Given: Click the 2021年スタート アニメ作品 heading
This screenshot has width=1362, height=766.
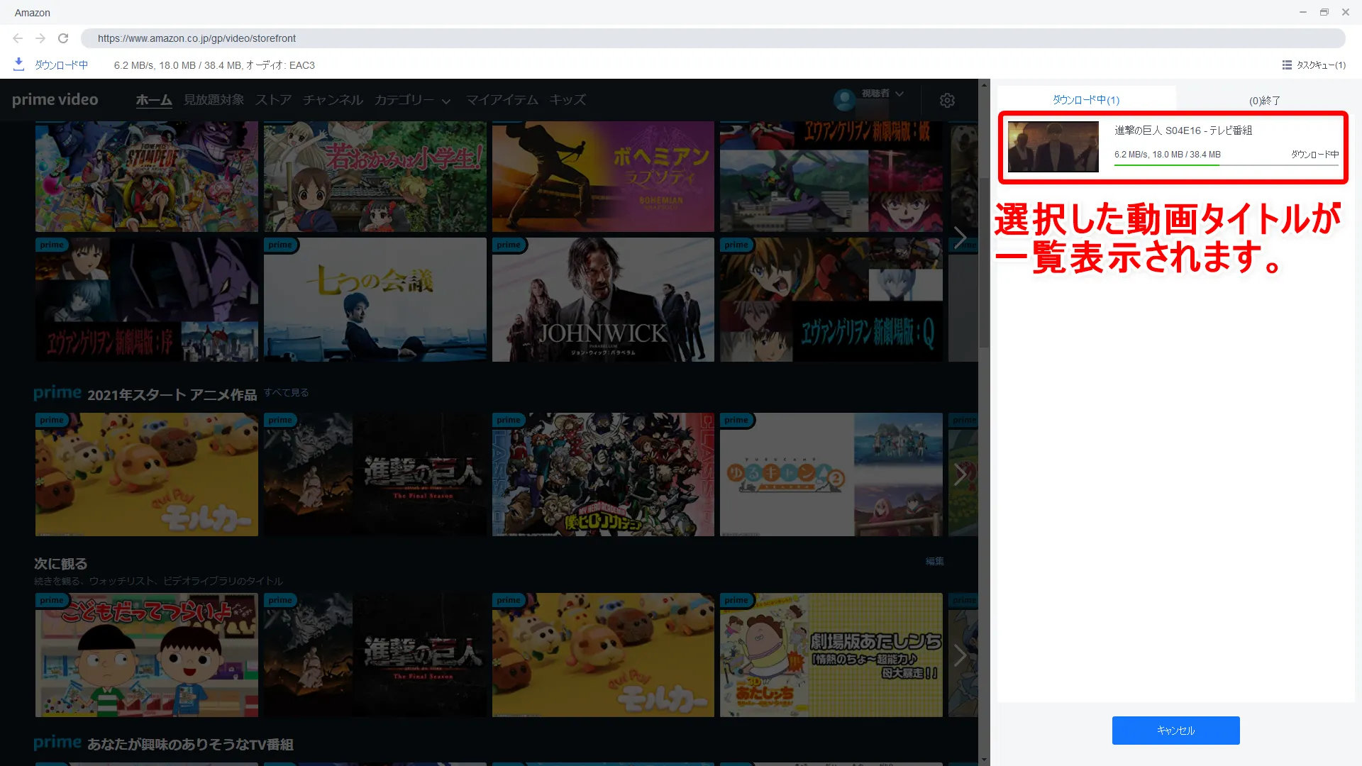Looking at the screenshot, I should (172, 395).
